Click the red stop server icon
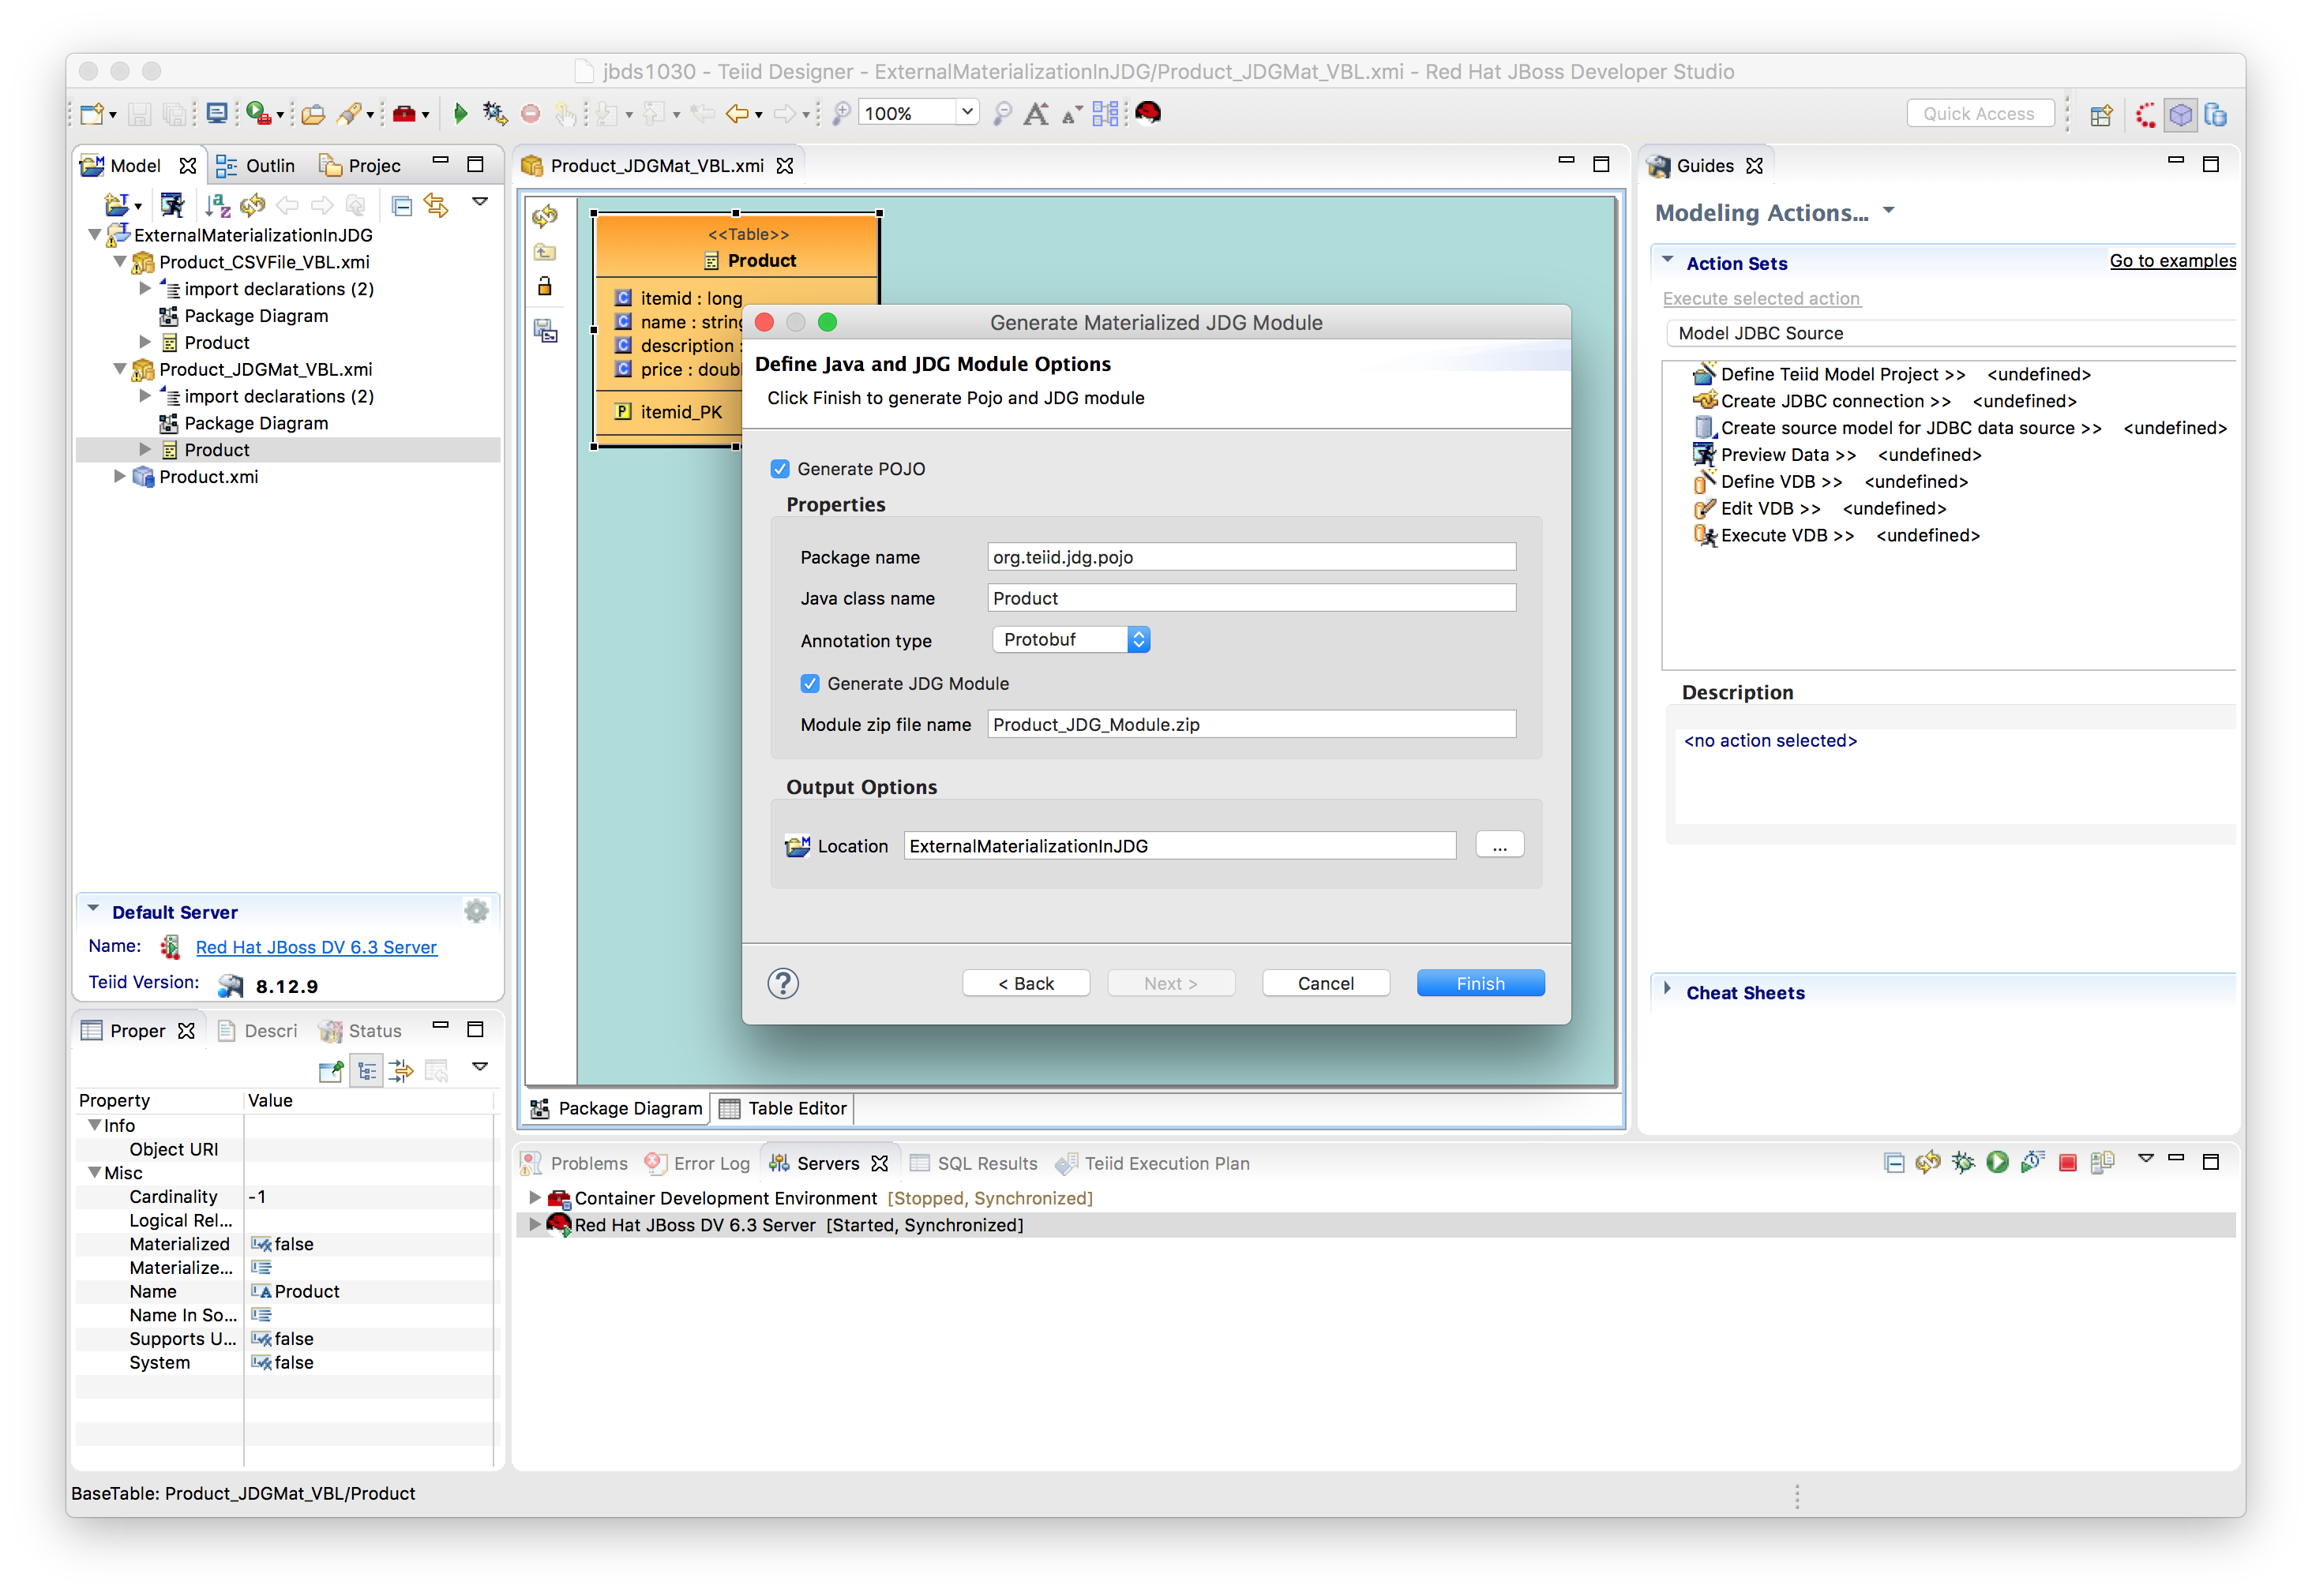 2067,1162
